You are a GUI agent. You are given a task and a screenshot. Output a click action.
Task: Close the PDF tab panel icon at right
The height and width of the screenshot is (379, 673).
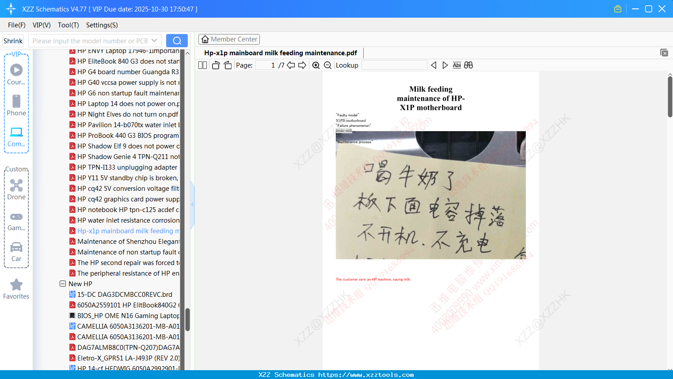coord(664,53)
